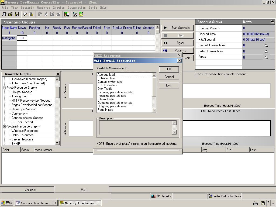Close the Available Graphs panel
276x207 pixels.
[x=58, y=74]
